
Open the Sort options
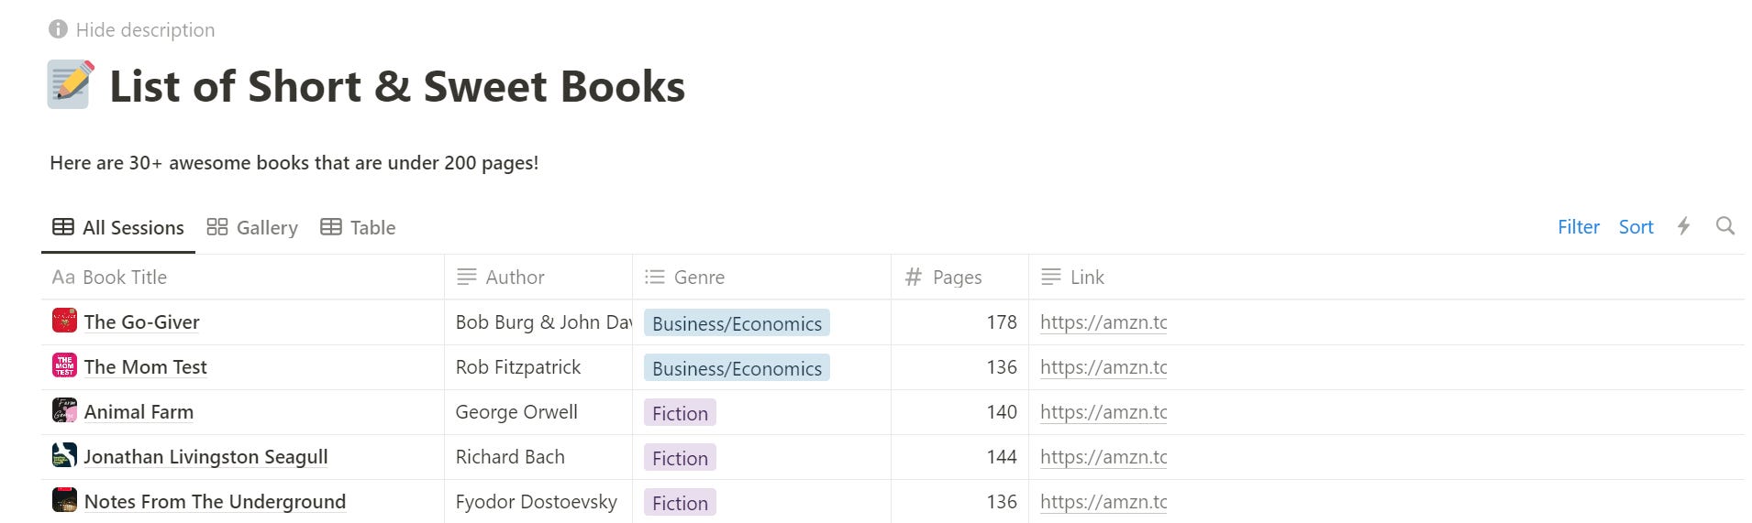[1636, 227]
